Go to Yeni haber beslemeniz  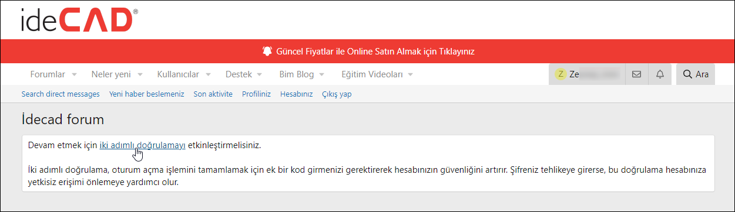(147, 94)
